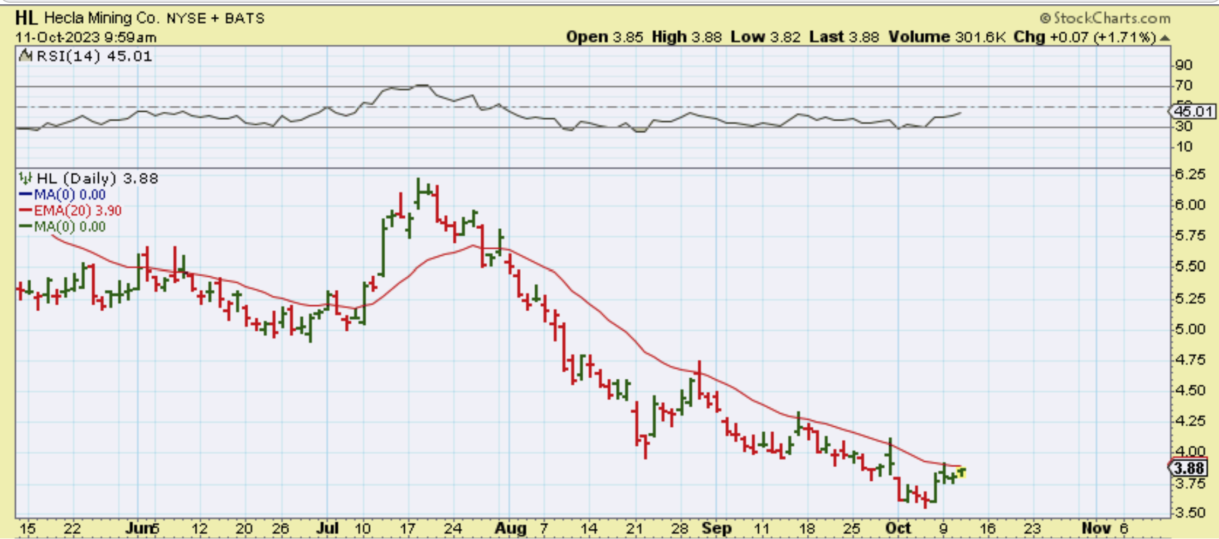Click the Volume 301.6K value
This screenshot has height=539, width=1219.
tap(947, 37)
